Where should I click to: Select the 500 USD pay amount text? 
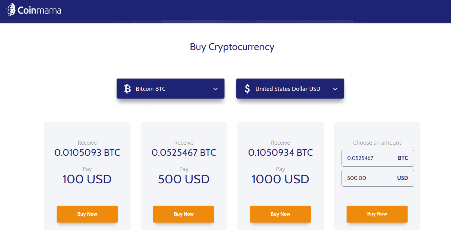pyautogui.click(x=183, y=179)
